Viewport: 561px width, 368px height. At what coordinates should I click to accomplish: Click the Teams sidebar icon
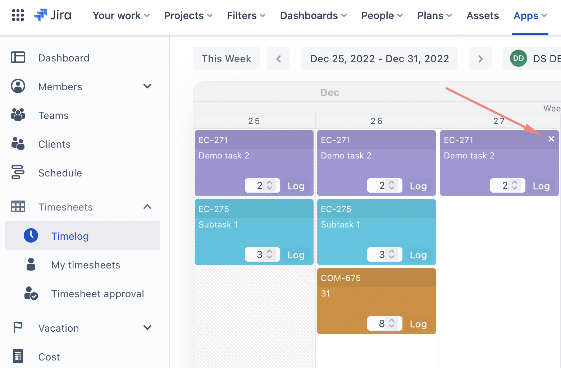tap(18, 115)
